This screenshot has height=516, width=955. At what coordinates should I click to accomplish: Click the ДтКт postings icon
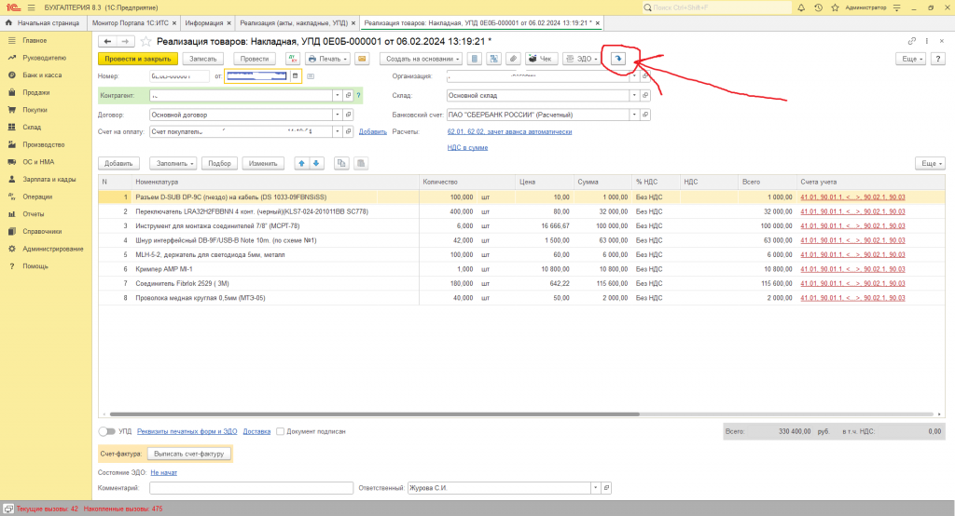click(x=292, y=59)
